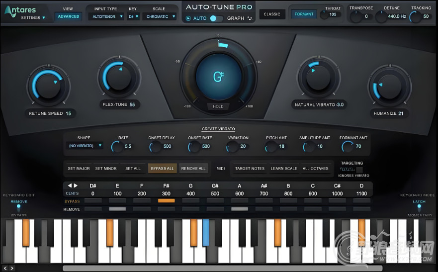This screenshot has height=272, width=438.
Task: Click the Create Vibrato heading
Action: click(x=218, y=129)
